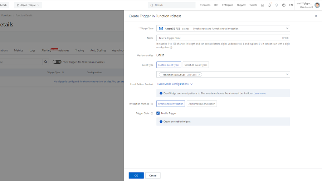Click the user avatar picture
Screen dimensions: 322x181
pos(317,5)
